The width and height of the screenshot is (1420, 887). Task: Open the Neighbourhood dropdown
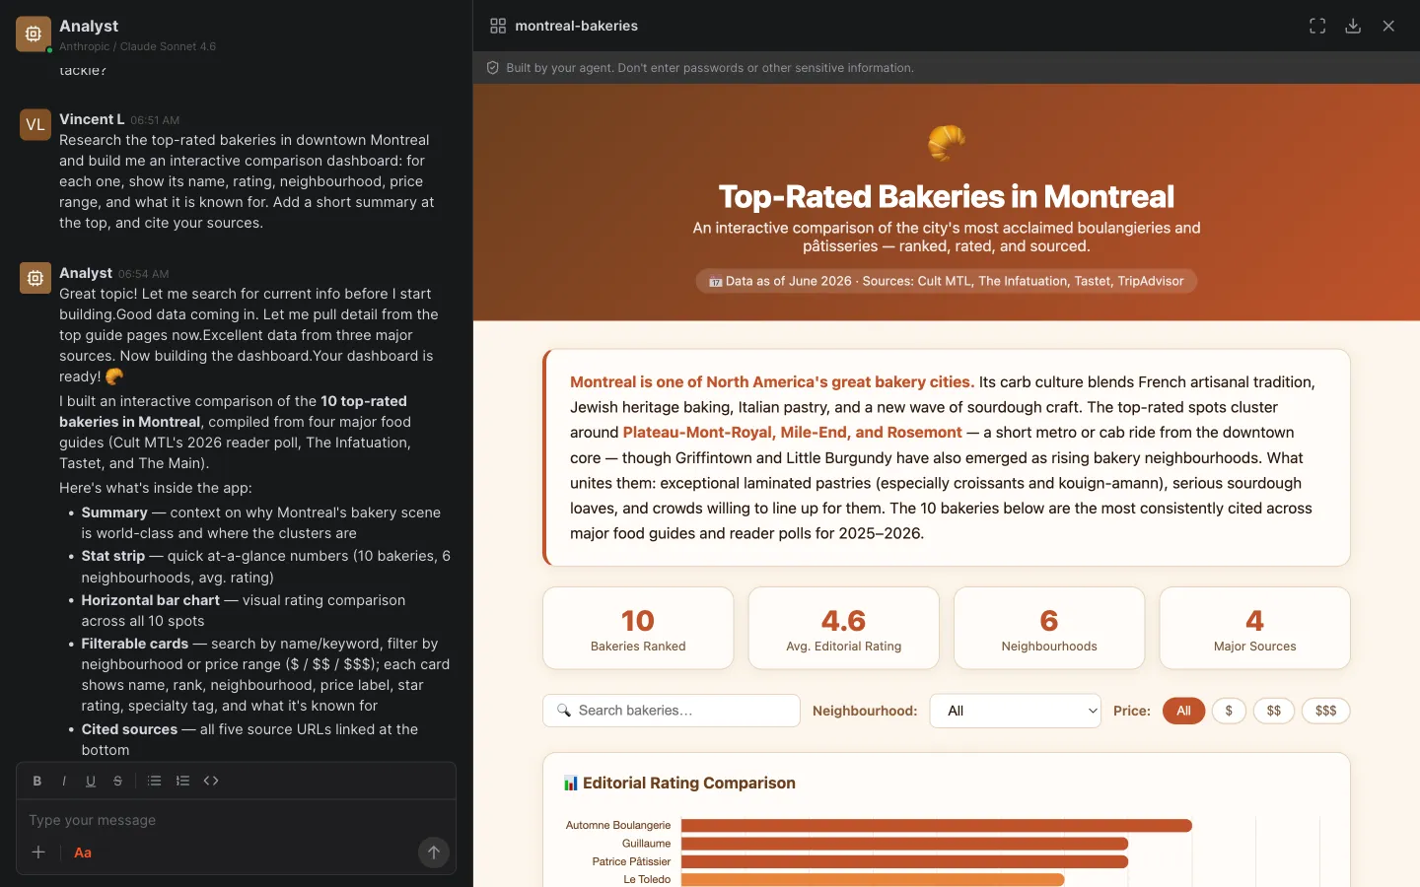click(1015, 711)
